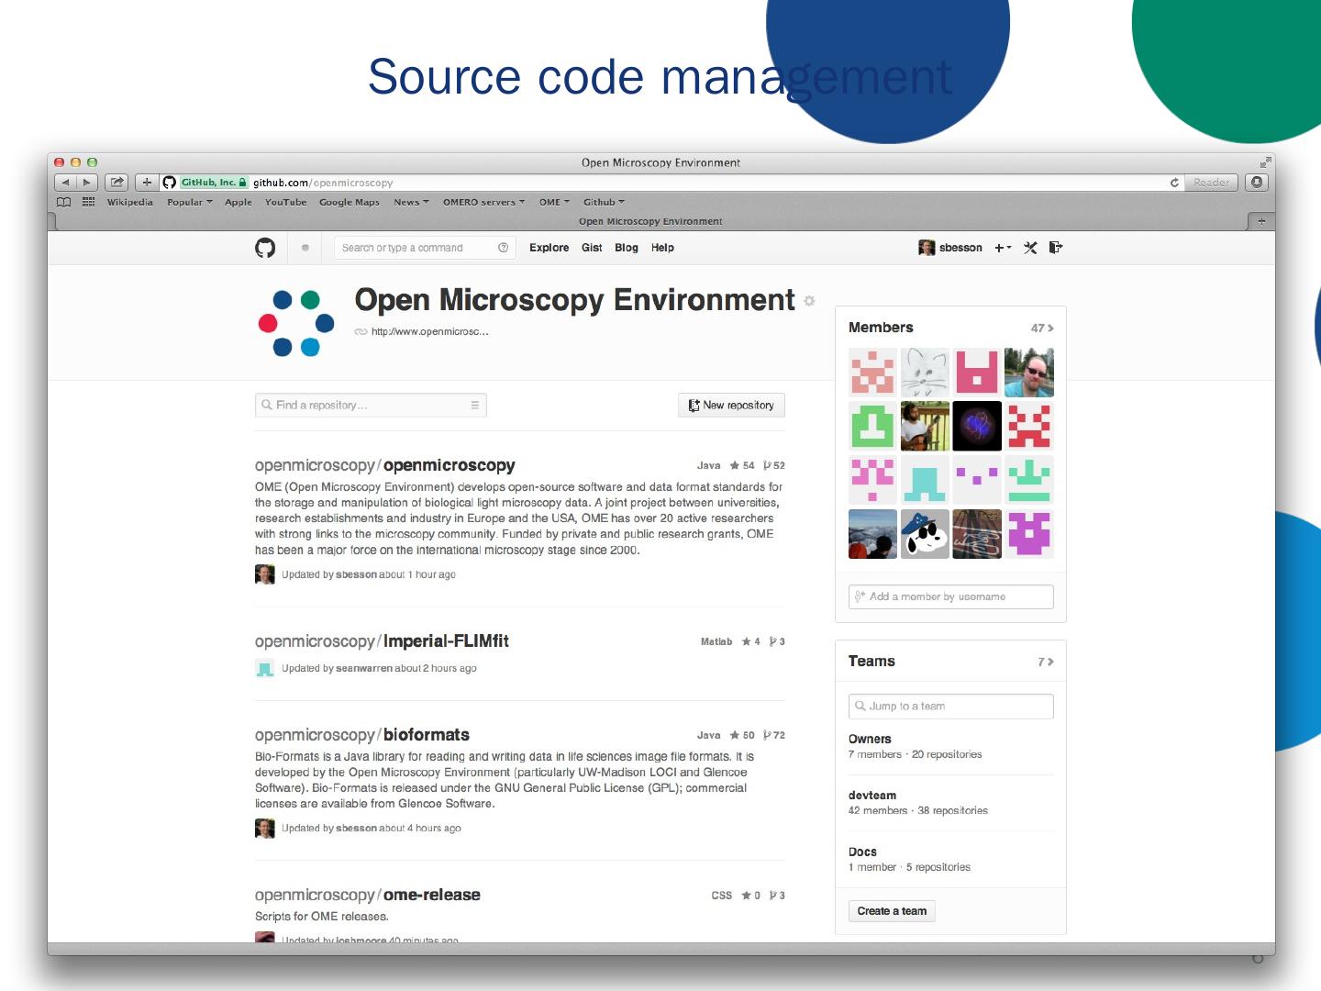Enter full screen with the window's corner arrows
Screen dimensions: 1321x991
click(1265, 162)
